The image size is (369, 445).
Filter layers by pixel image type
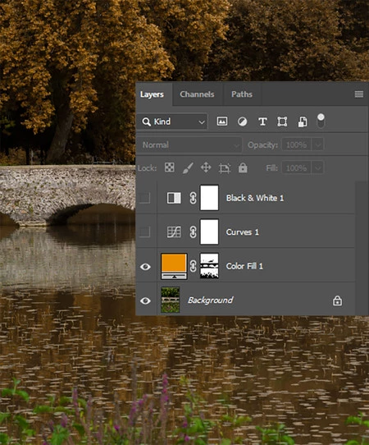pyautogui.click(x=222, y=122)
